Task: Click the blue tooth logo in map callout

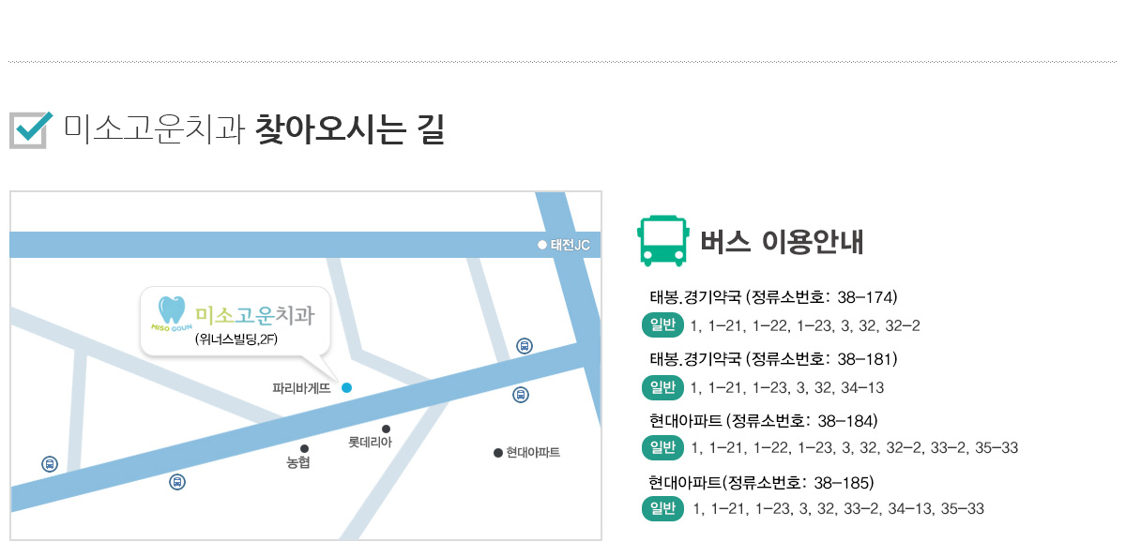Action: pos(171,309)
